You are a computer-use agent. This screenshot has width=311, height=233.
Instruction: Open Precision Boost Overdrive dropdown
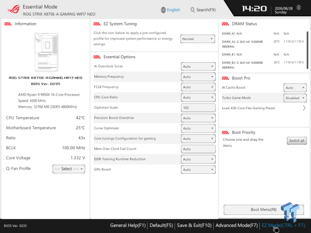click(x=198, y=118)
